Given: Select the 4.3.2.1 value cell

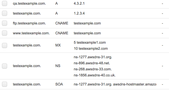Looking at the screenshot, I should point(79,4).
